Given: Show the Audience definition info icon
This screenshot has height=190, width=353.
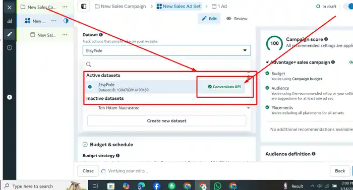Looking at the screenshot, I should point(313,154).
